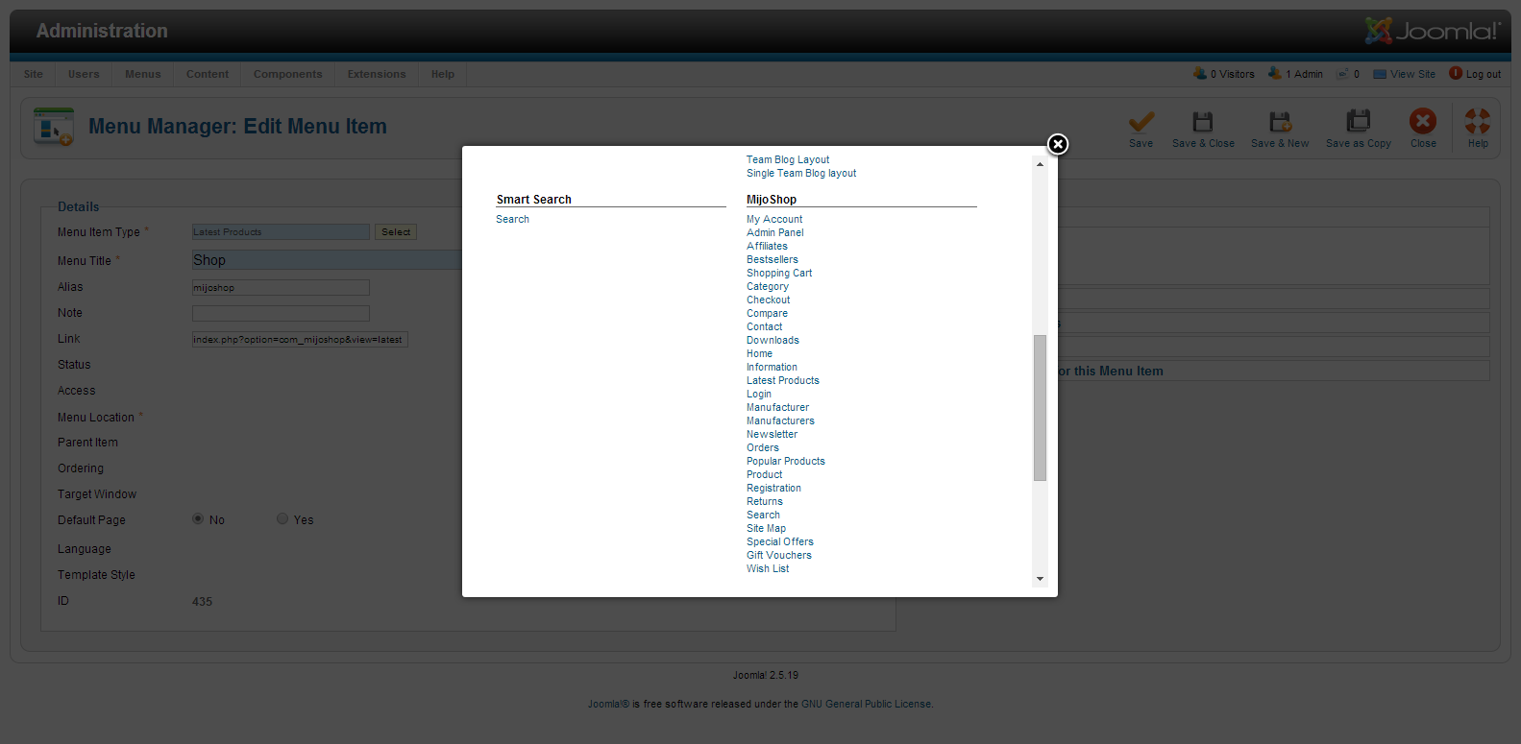Select the Bestsellers menu type
This screenshot has height=744, width=1521.
[x=773, y=260]
